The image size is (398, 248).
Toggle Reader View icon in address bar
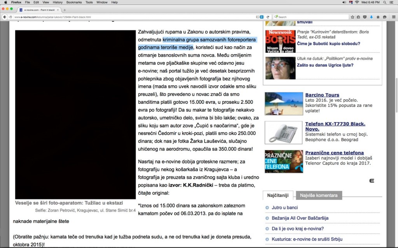tap(258, 17)
